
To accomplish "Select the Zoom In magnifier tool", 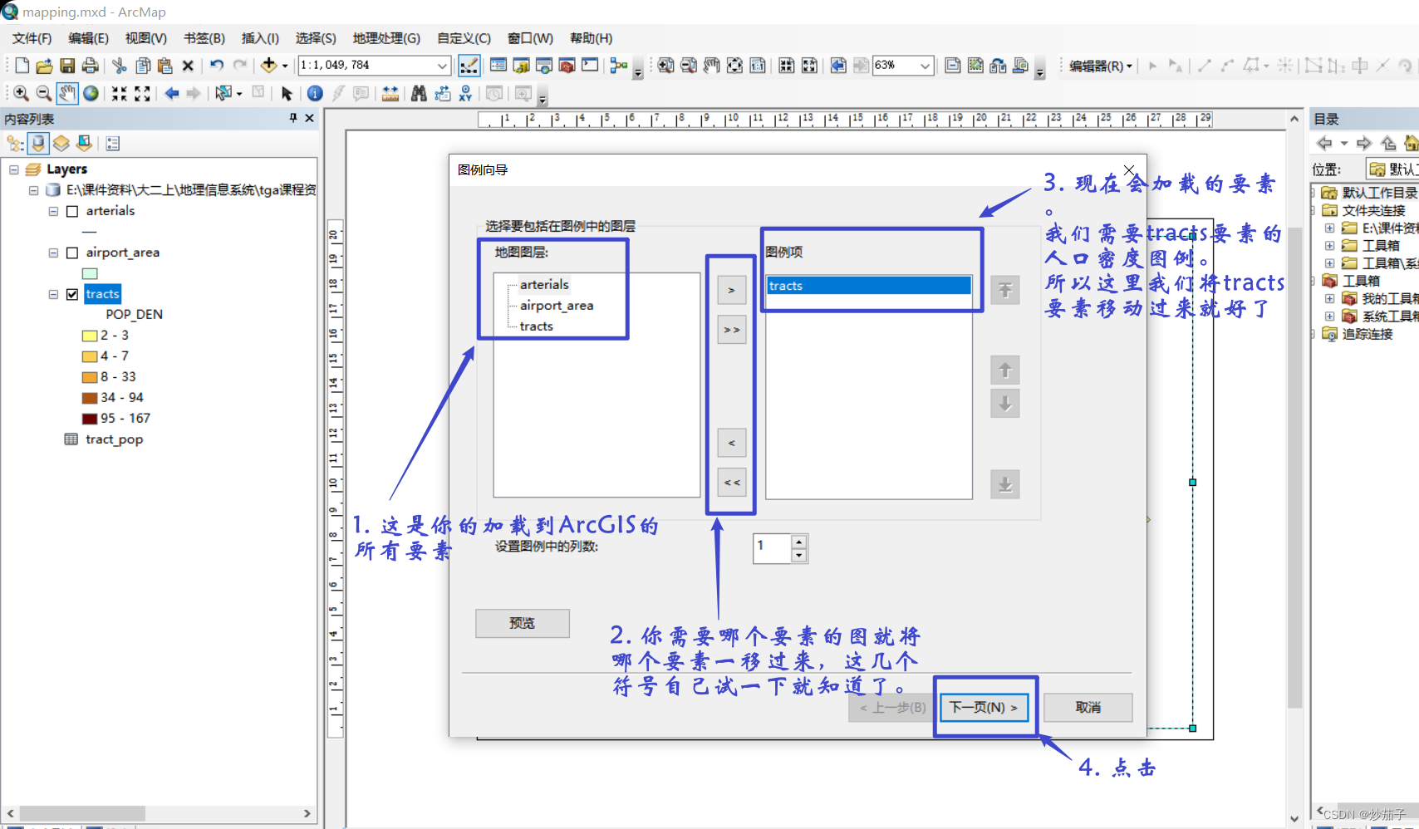I will [x=21, y=94].
